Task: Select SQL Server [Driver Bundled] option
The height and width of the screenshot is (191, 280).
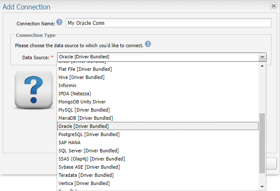Action: click(89, 151)
